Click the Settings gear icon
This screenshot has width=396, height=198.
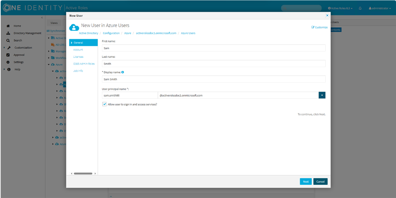(8, 62)
